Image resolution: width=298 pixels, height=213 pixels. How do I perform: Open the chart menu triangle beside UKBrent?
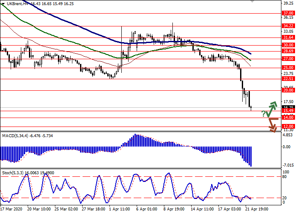(x=3, y=3)
